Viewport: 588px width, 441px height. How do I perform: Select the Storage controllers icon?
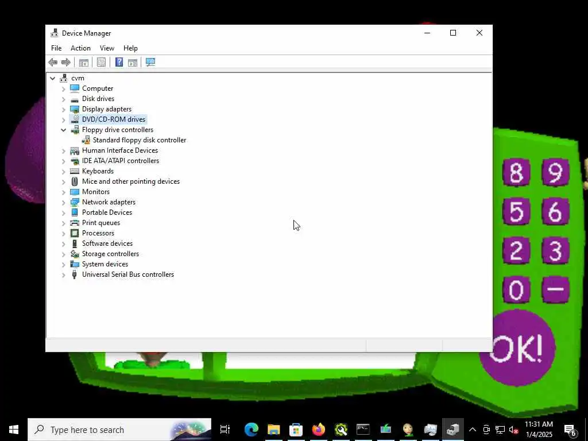tap(75, 254)
